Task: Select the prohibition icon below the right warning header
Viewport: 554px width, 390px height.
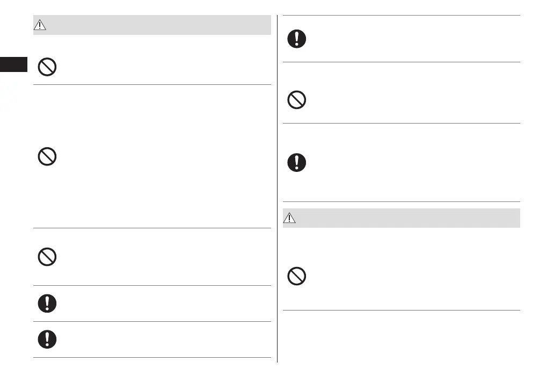Action: (x=297, y=276)
